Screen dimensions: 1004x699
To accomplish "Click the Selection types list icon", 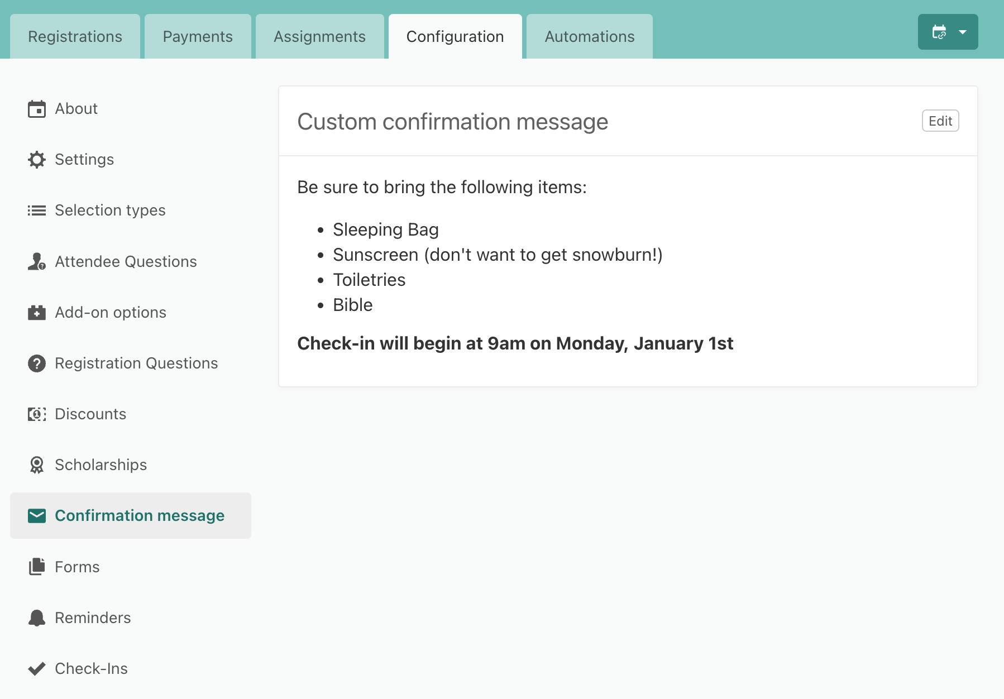I will (x=37, y=210).
